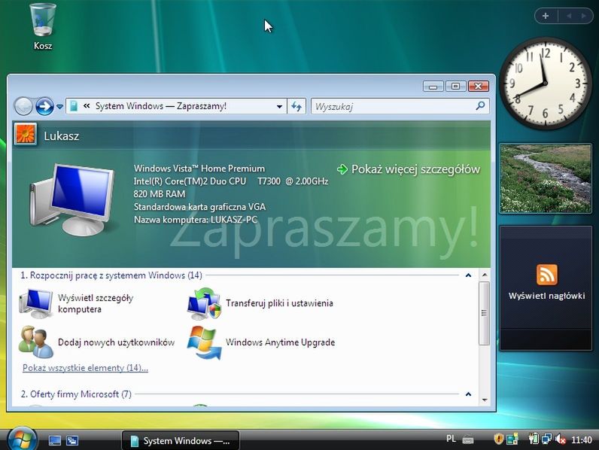Click the Intel Core2 Duo CPU text
This screenshot has height=450, width=599.
[231, 181]
